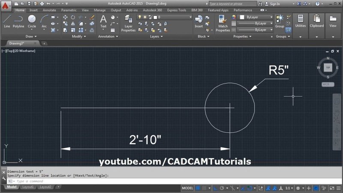Toggle grid display in status bar
This screenshot has width=343, height=193.
[198, 188]
